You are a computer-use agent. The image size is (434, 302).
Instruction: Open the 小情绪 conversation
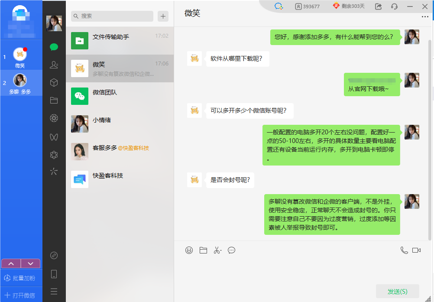click(120, 124)
